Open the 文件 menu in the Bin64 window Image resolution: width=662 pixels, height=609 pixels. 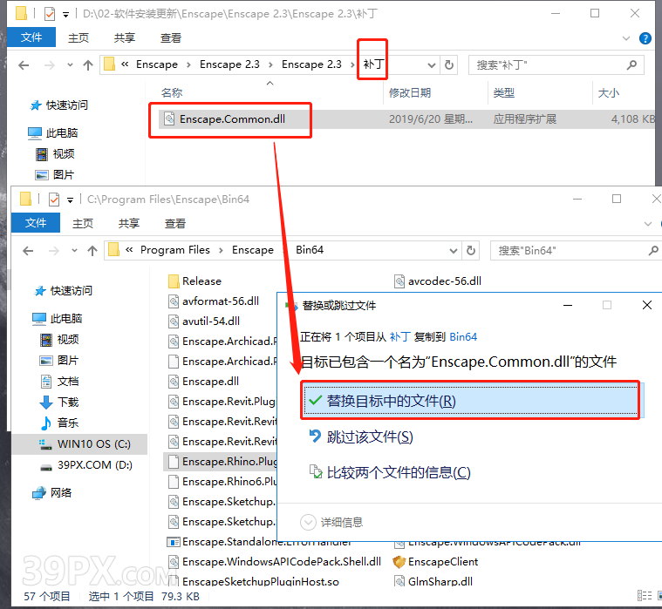[36, 223]
